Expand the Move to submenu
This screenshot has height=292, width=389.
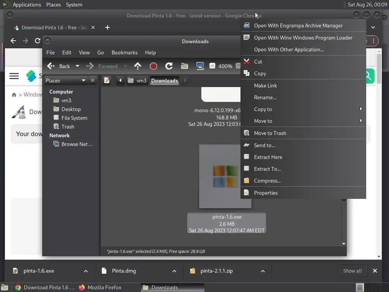pyautogui.click(x=303, y=121)
